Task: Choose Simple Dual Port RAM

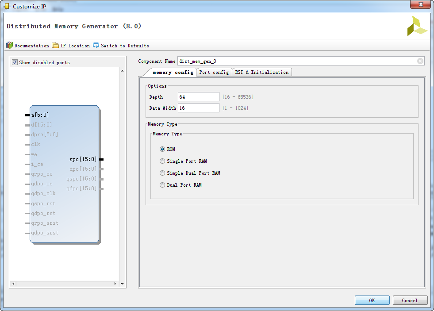Action: tap(162, 173)
